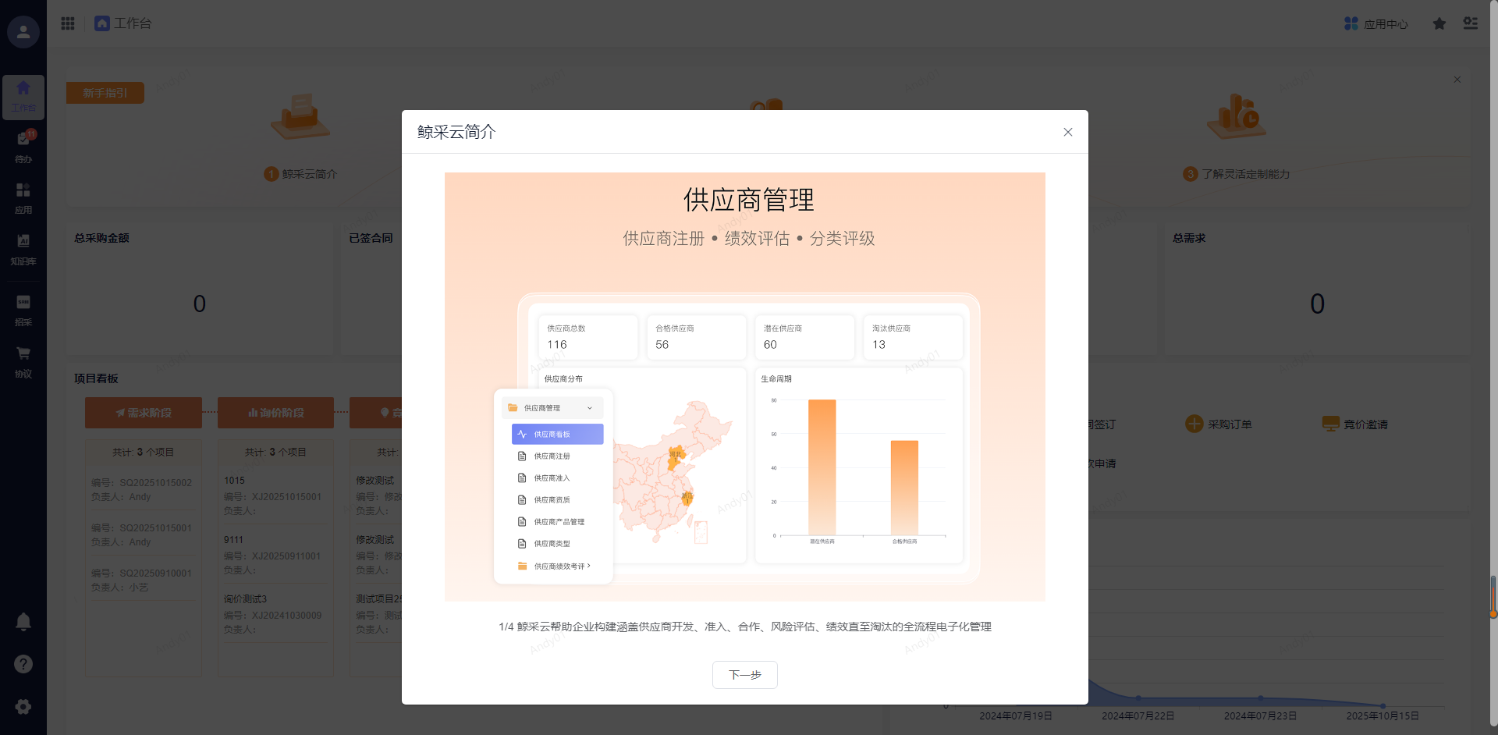The width and height of the screenshot is (1498, 735).
Task: Click the 工作台 header tab
Action: [123, 23]
